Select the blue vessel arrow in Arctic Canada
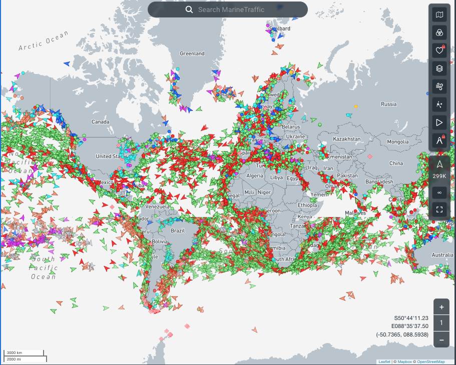456x365 pixels. coord(67,63)
